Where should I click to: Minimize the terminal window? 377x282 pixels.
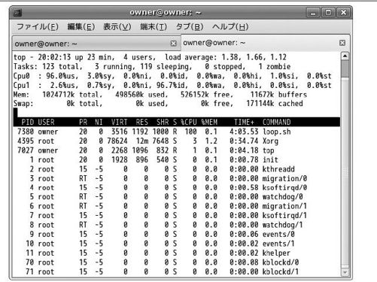[313, 13]
